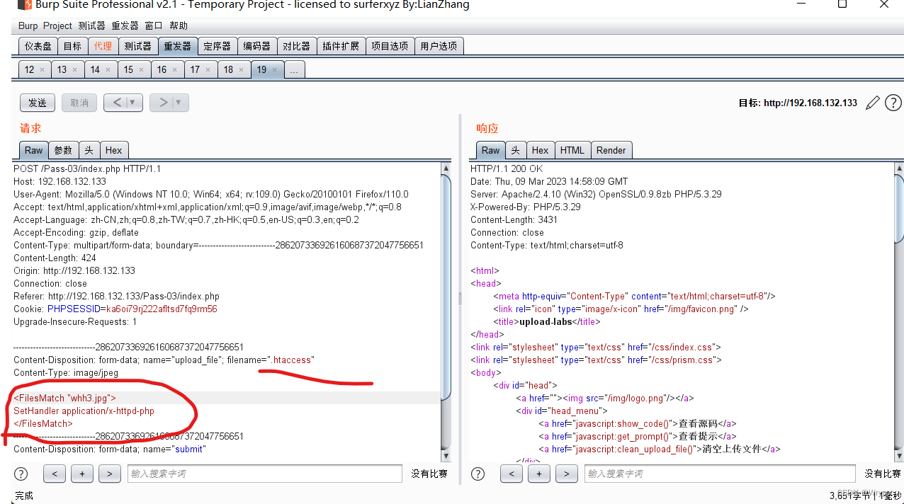The width and height of the screenshot is (904, 504).
Task: Switch to the 代理 tab
Action: [103, 46]
